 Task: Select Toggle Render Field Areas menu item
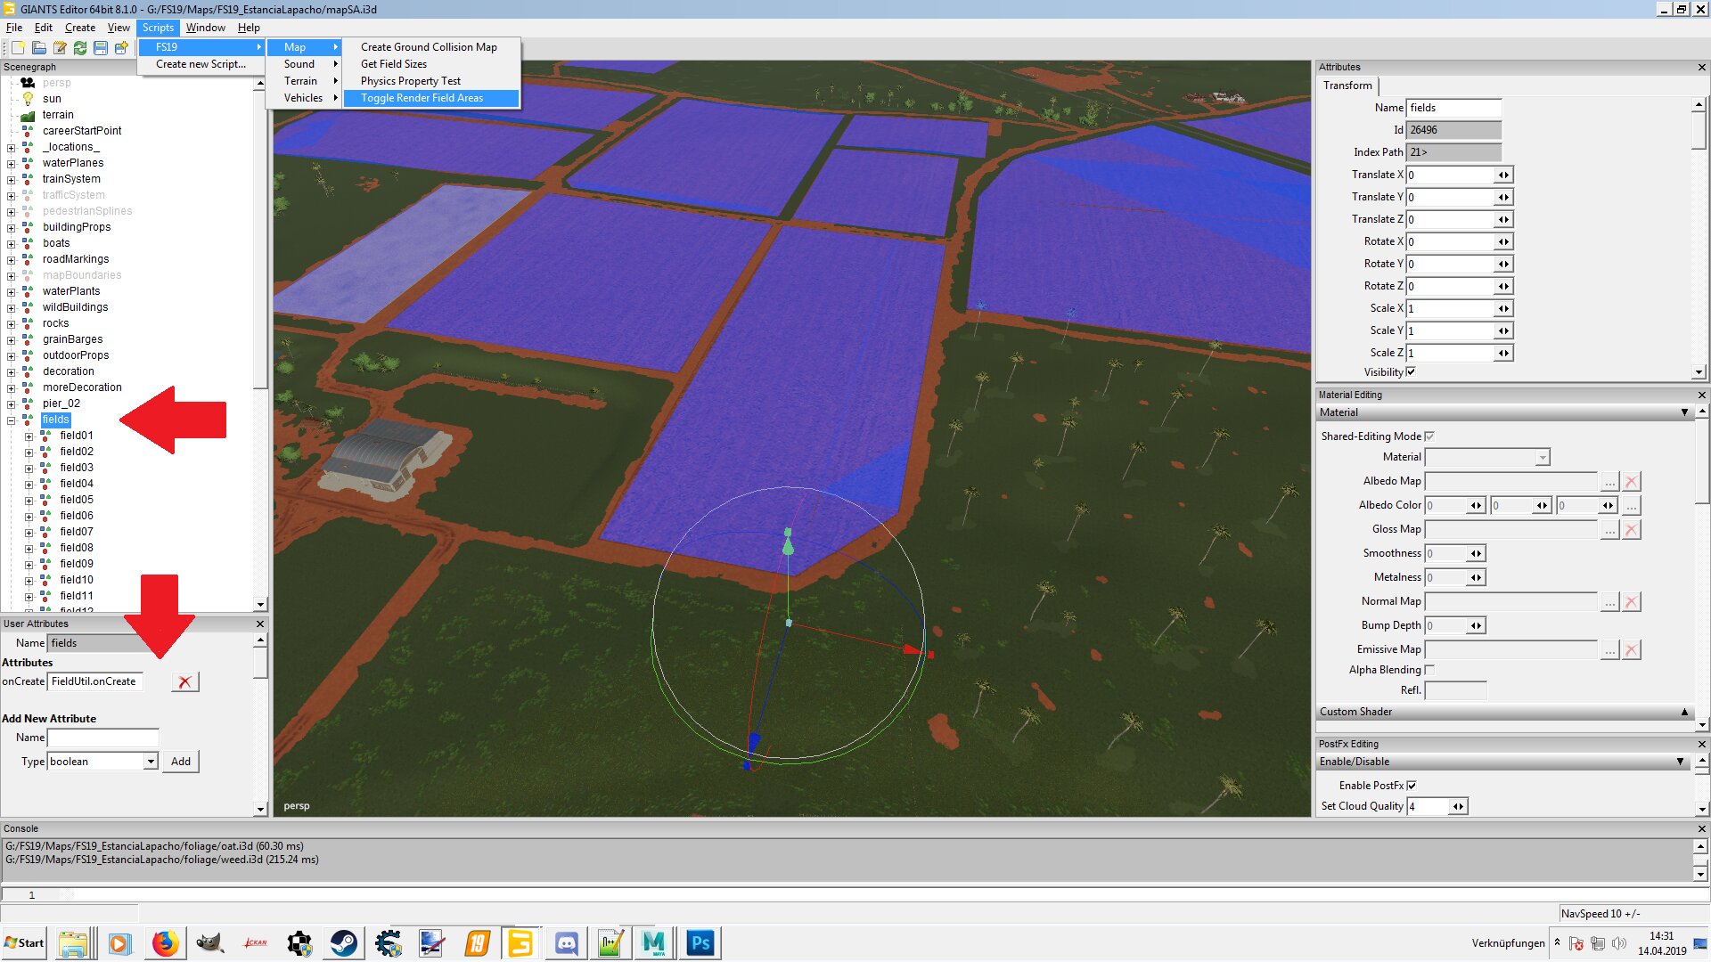click(x=422, y=98)
